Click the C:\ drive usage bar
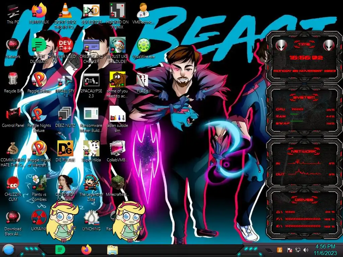The width and height of the screenshot is (343, 257). [290, 212]
